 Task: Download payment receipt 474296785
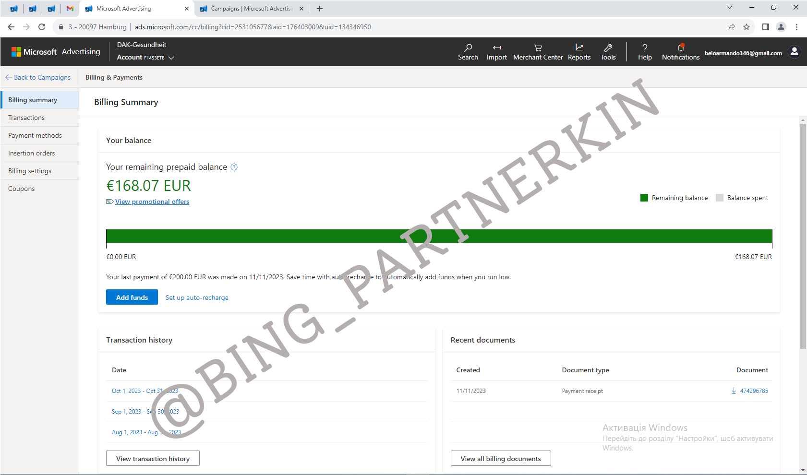coord(734,391)
